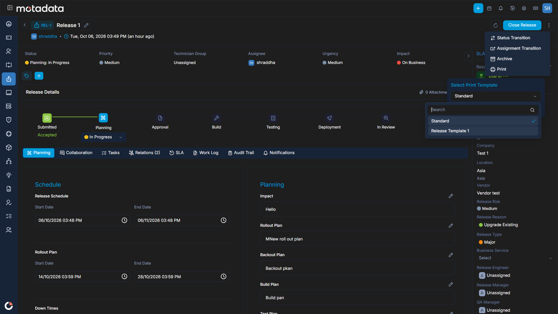Edit the Backout Plan pencil icon
The height and width of the screenshot is (314, 558).
[451, 255]
